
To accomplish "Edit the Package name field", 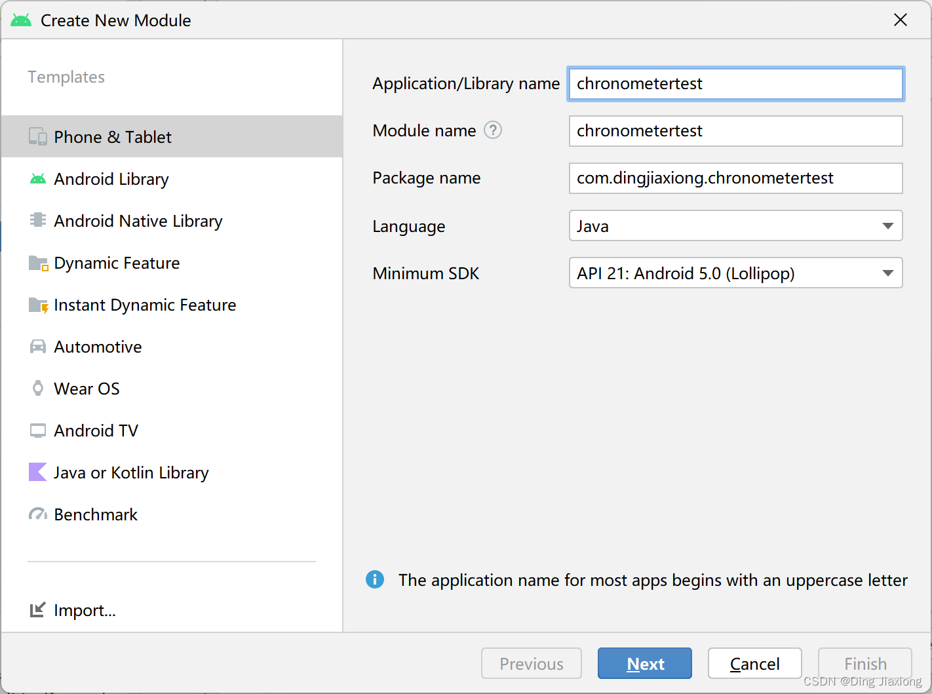I will click(x=735, y=178).
